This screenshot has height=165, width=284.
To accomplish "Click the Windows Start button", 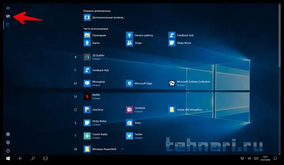I will [8, 159].
